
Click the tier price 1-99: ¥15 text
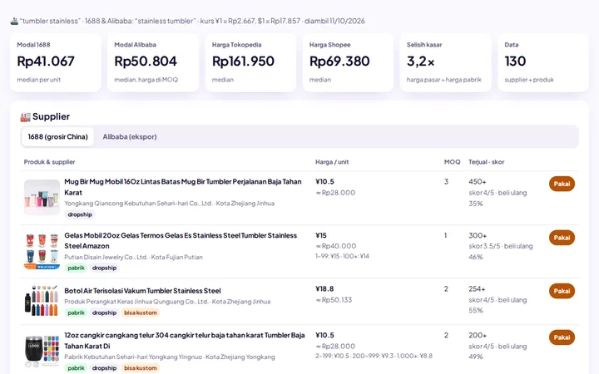point(328,256)
